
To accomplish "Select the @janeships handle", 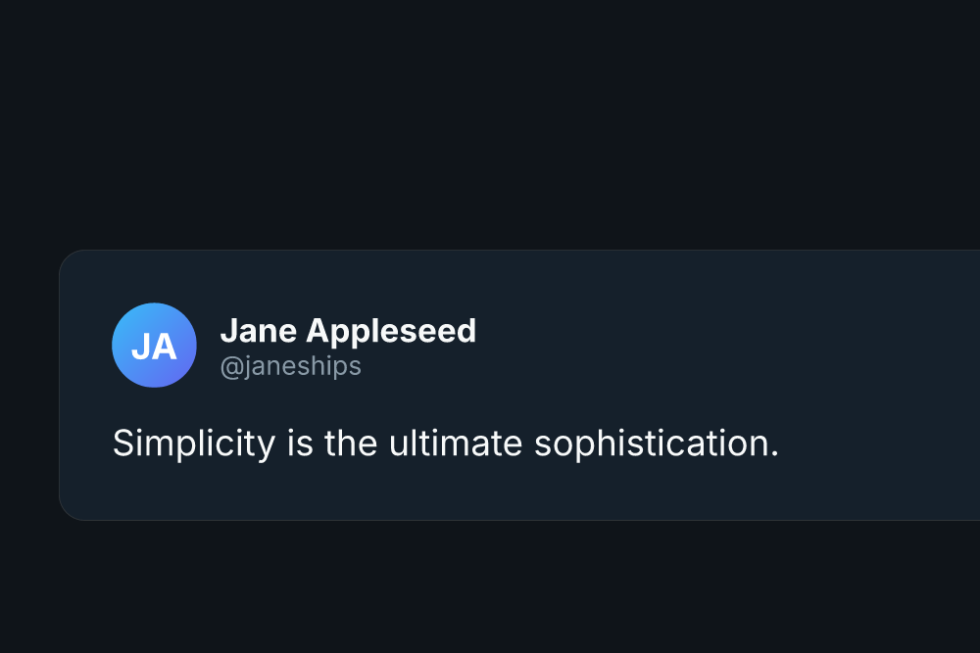I will (x=291, y=366).
